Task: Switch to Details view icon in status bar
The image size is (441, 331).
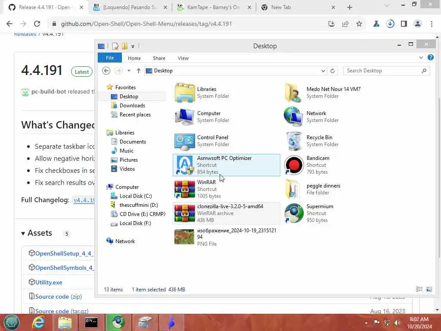Action: (419, 289)
